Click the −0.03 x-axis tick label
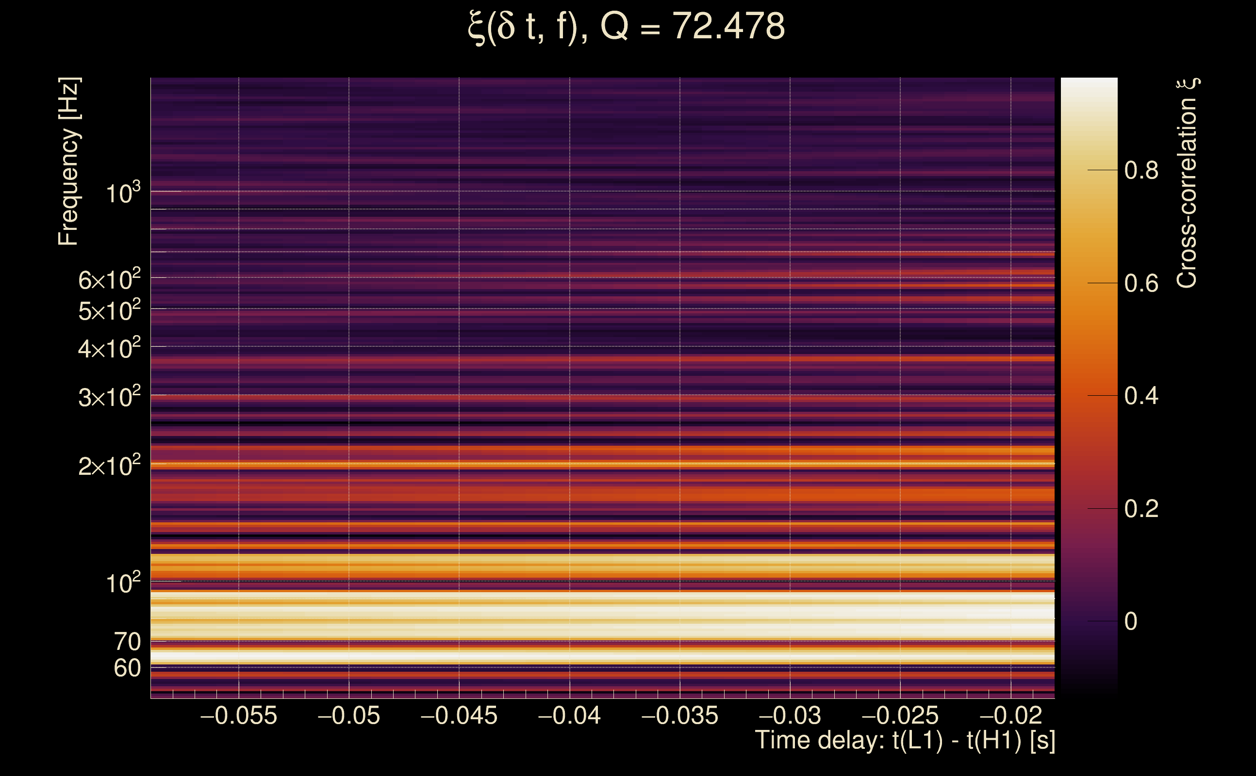1256x776 pixels. pos(790,715)
